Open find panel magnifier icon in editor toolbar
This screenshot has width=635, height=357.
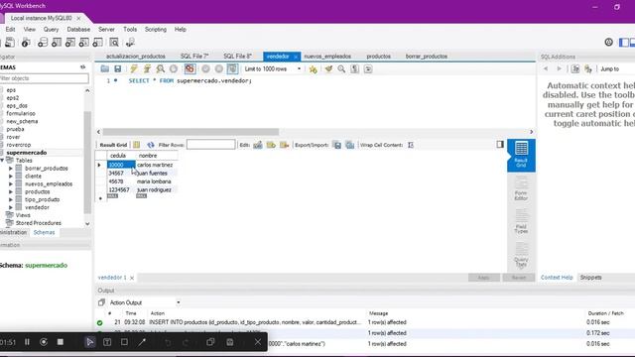point(341,68)
